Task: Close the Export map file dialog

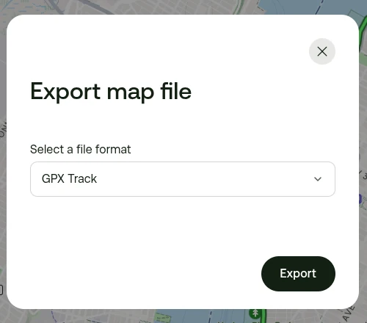Action: click(x=322, y=51)
